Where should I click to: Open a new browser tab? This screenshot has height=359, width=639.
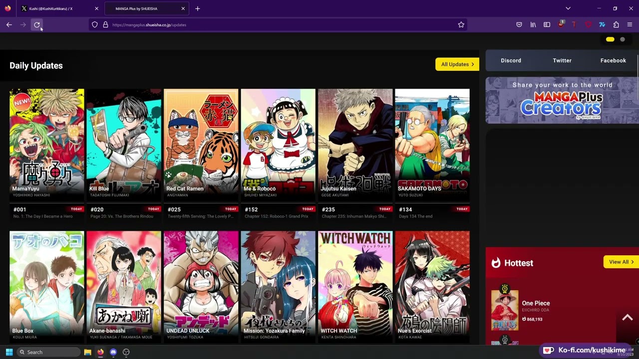pyautogui.click(x=198, y=8)
